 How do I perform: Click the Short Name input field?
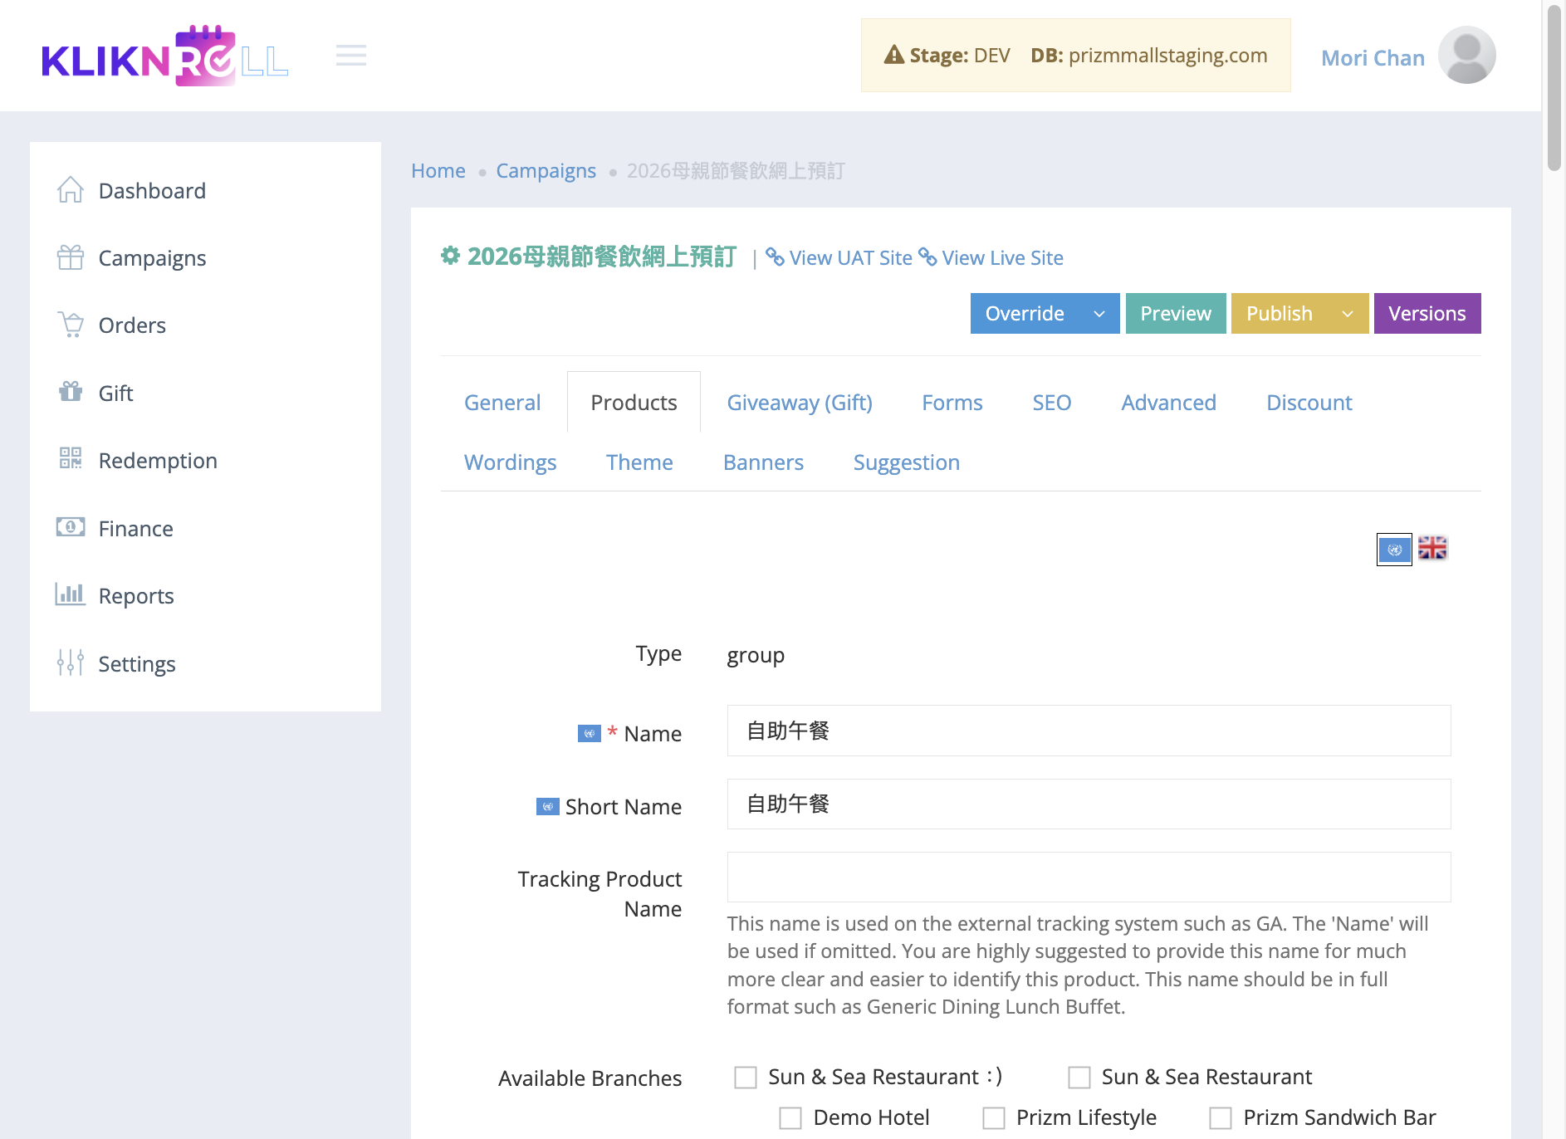pos(1089,804)
